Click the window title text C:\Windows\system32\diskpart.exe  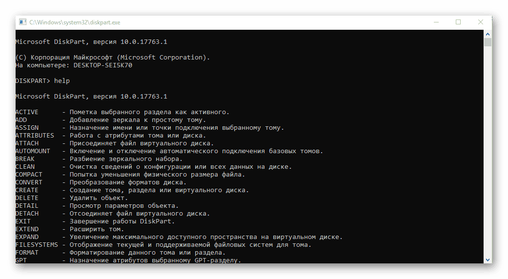(x=75, y=22)
